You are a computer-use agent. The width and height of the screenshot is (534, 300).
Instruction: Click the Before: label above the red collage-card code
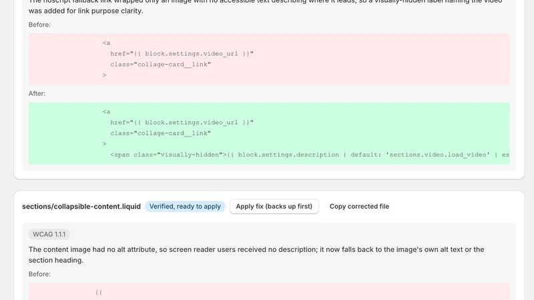pyautogui.click(x=39, y=25)
